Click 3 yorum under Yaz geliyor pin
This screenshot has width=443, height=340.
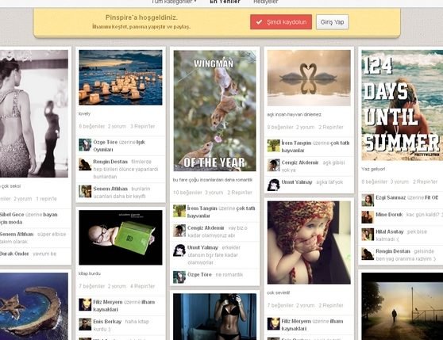click(x=399, y=181)
